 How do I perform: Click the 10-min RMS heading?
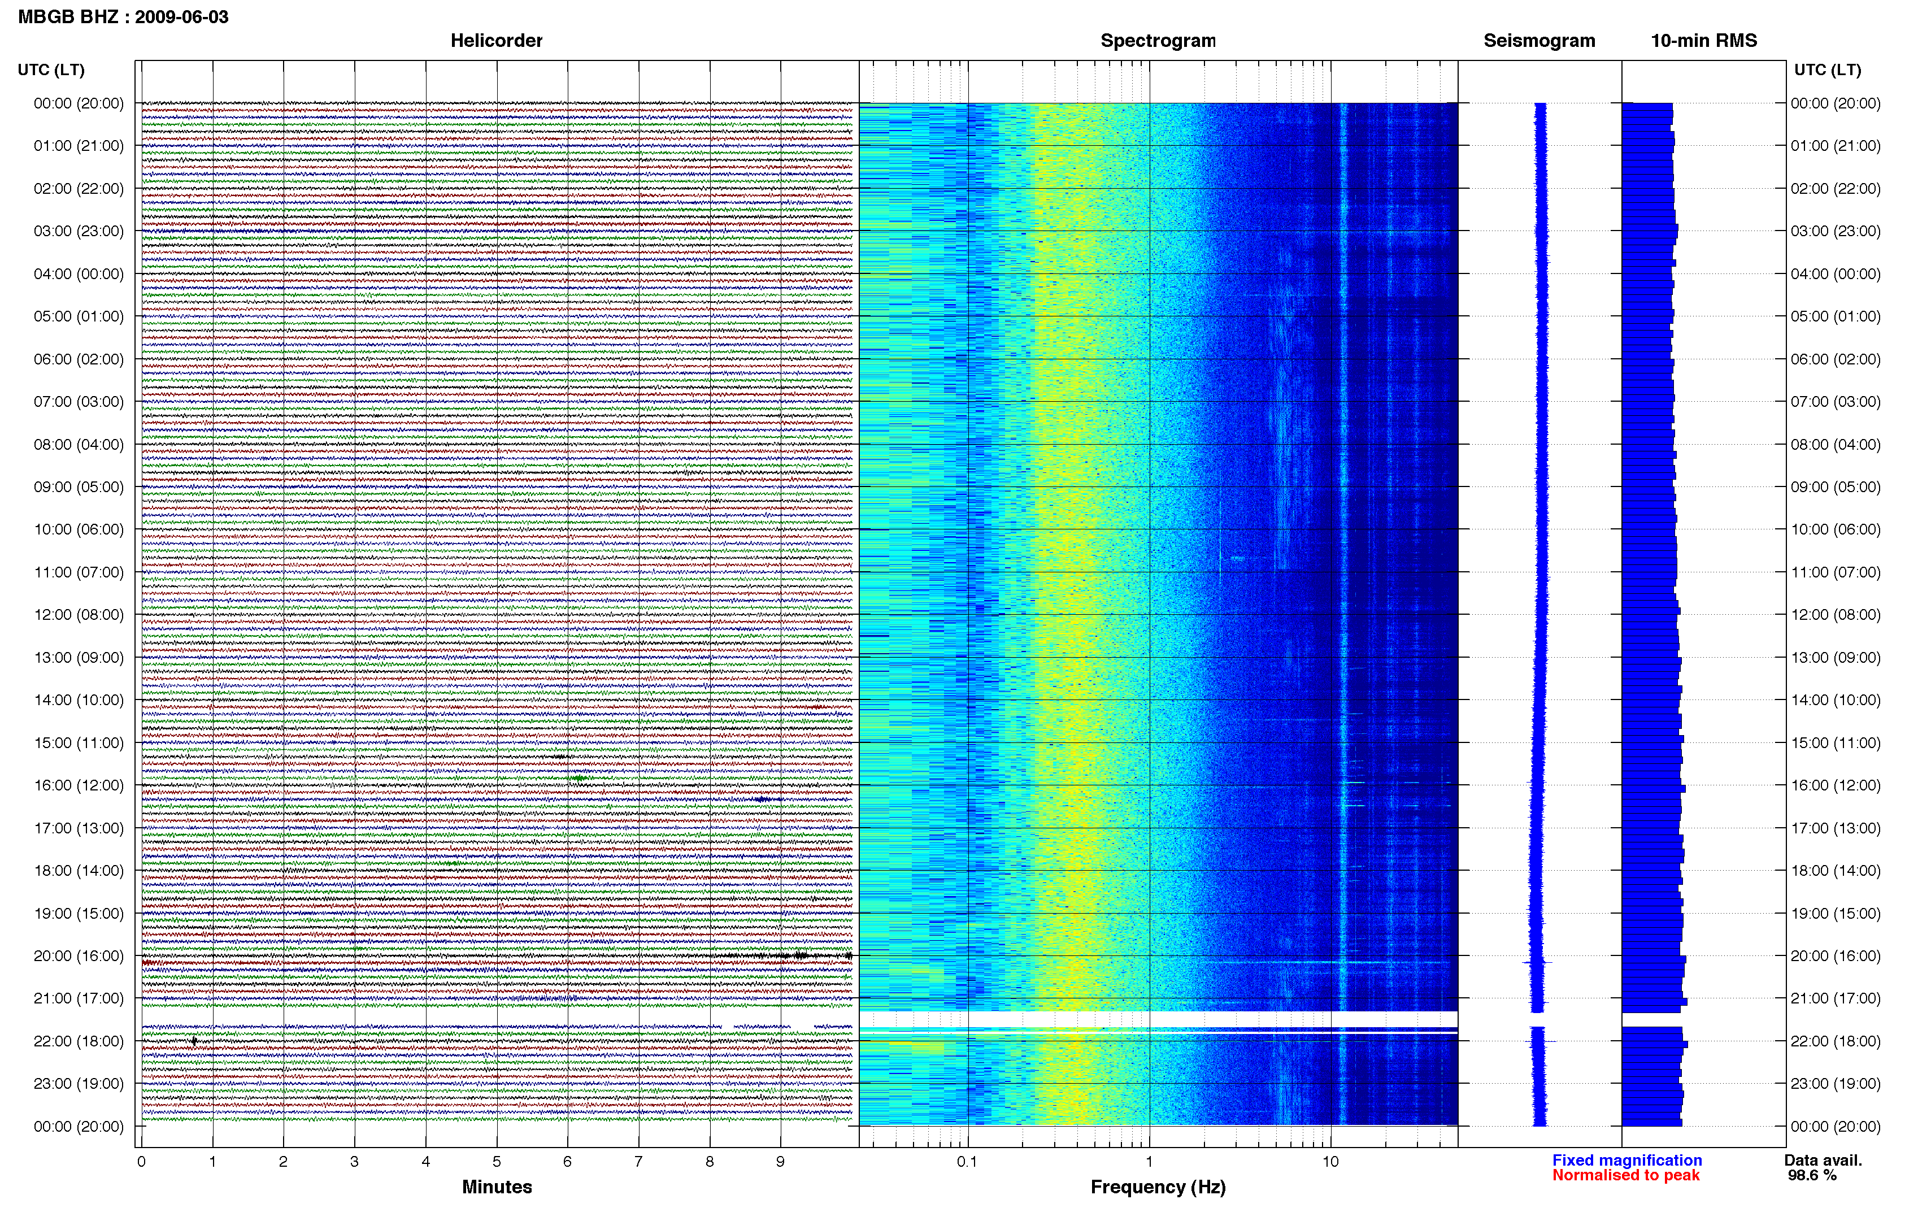(1703, 41)
